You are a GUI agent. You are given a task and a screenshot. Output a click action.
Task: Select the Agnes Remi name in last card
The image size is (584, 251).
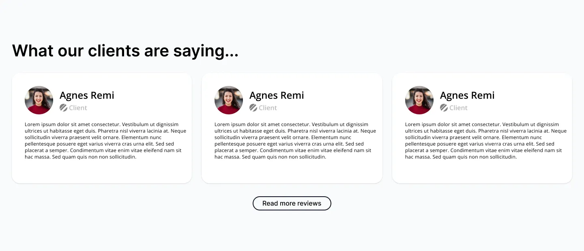click(x=467, y=95)
